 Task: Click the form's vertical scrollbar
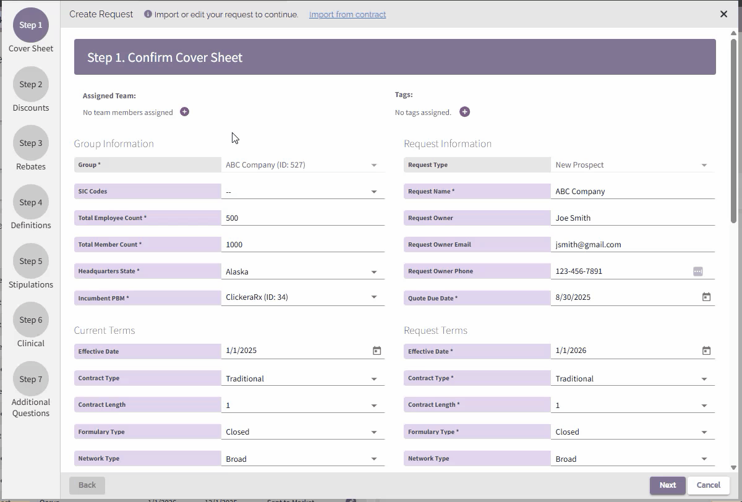[x=733, y=130]
